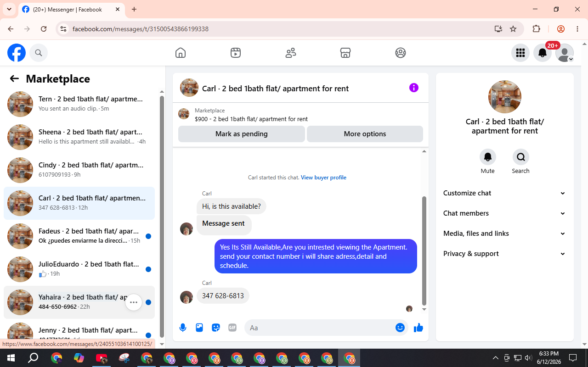Open Chrome extensions puzzle icon
Viewport: 588px width, 367px height.
click(x=536, y=29)
